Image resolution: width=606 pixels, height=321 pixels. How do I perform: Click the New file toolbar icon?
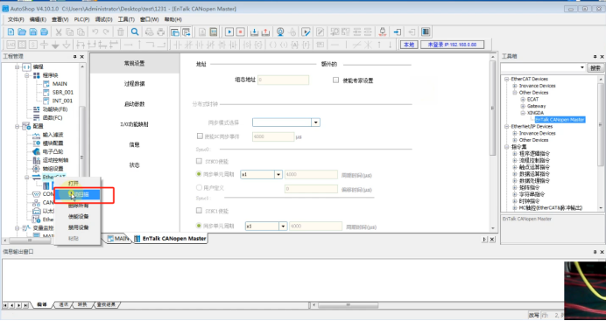11,32
